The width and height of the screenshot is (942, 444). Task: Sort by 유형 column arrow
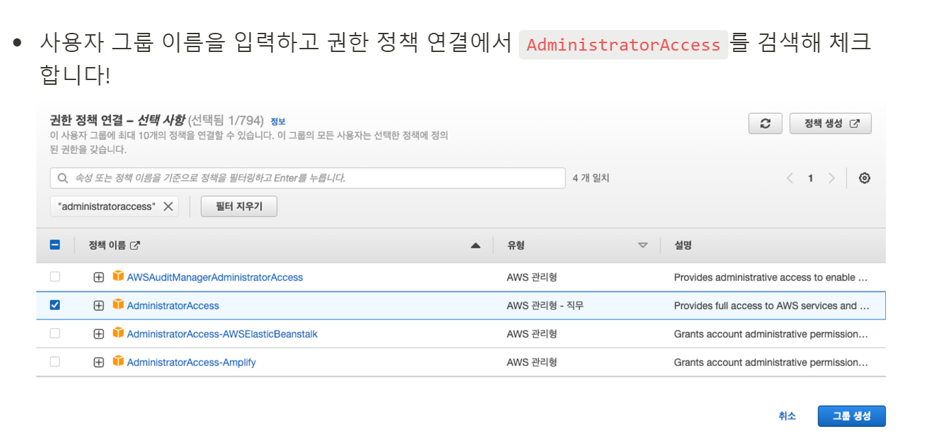pyautogui.click(x=643, y=246)
